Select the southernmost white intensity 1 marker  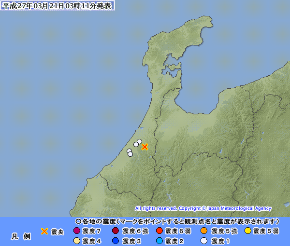pyautogui.click(x=130, y=154)
